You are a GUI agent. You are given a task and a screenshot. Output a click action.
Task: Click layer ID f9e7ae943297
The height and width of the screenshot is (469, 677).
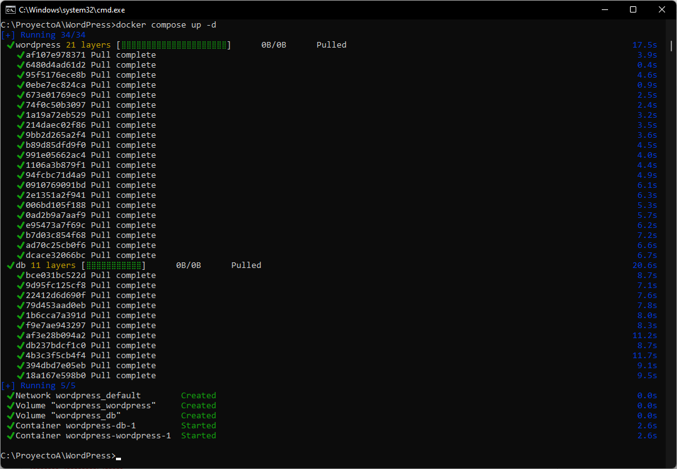pyautogui.click(x=56, y=326)
